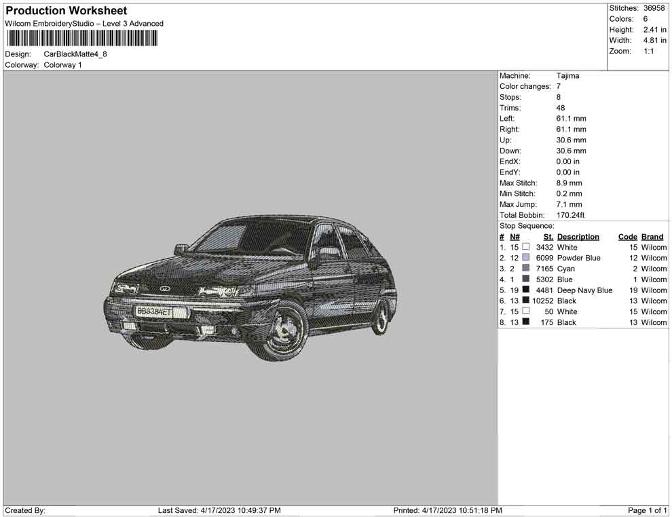This screenshot has width=672, height=517.
Task: Click the Color changes value '7'
Action: 559,87
